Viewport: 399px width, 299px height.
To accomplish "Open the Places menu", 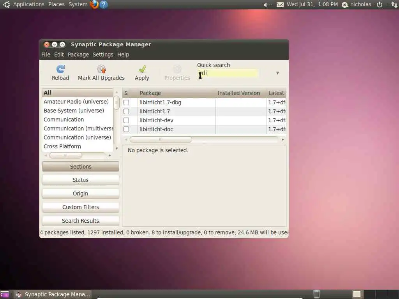I will (56, 4).
